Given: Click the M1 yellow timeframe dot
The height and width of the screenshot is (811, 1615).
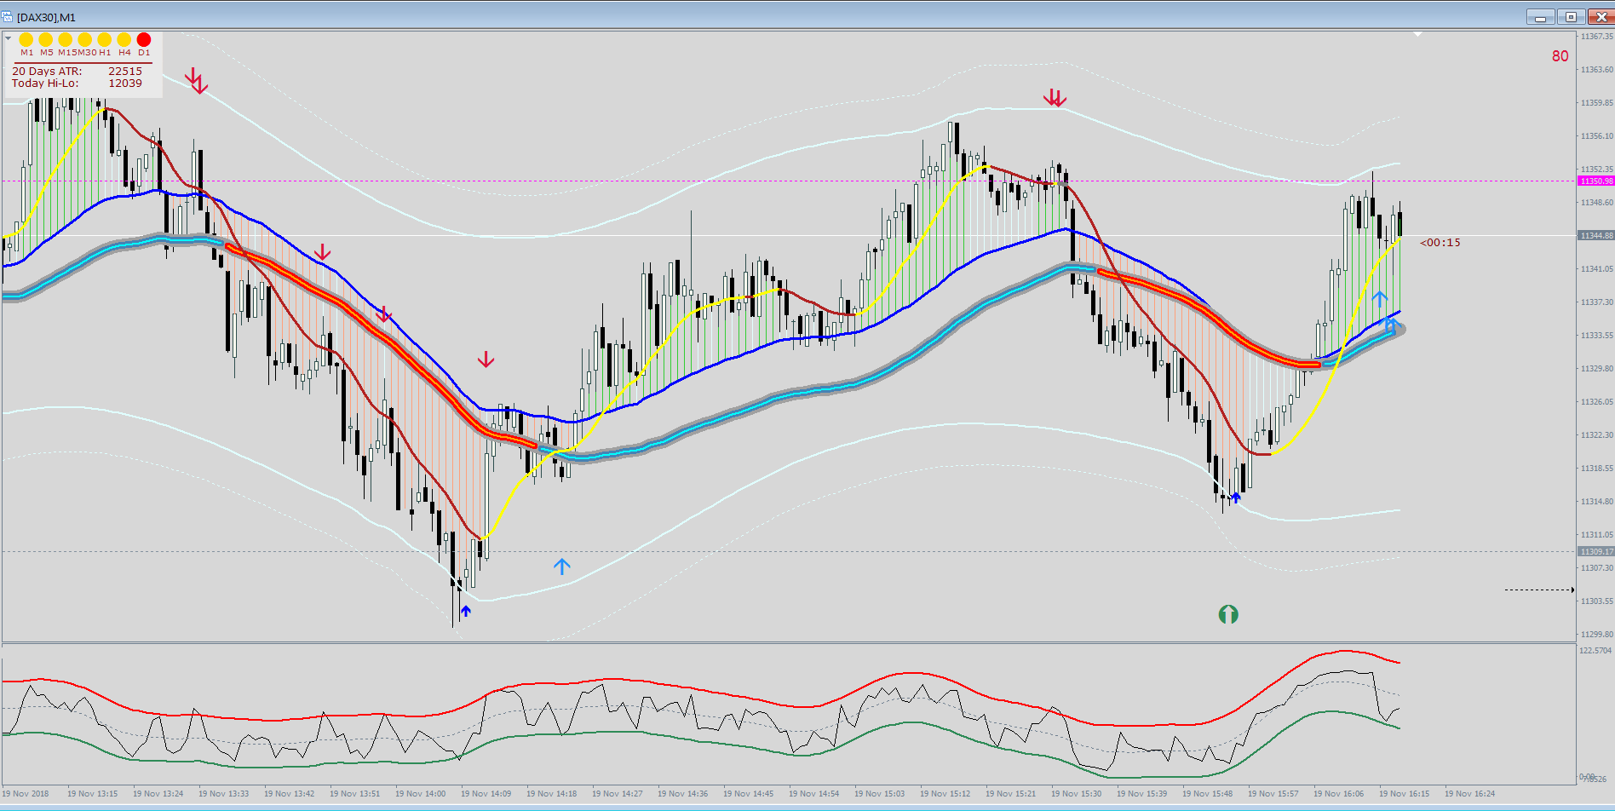Looking at the screenshot, I should point(26,39).
